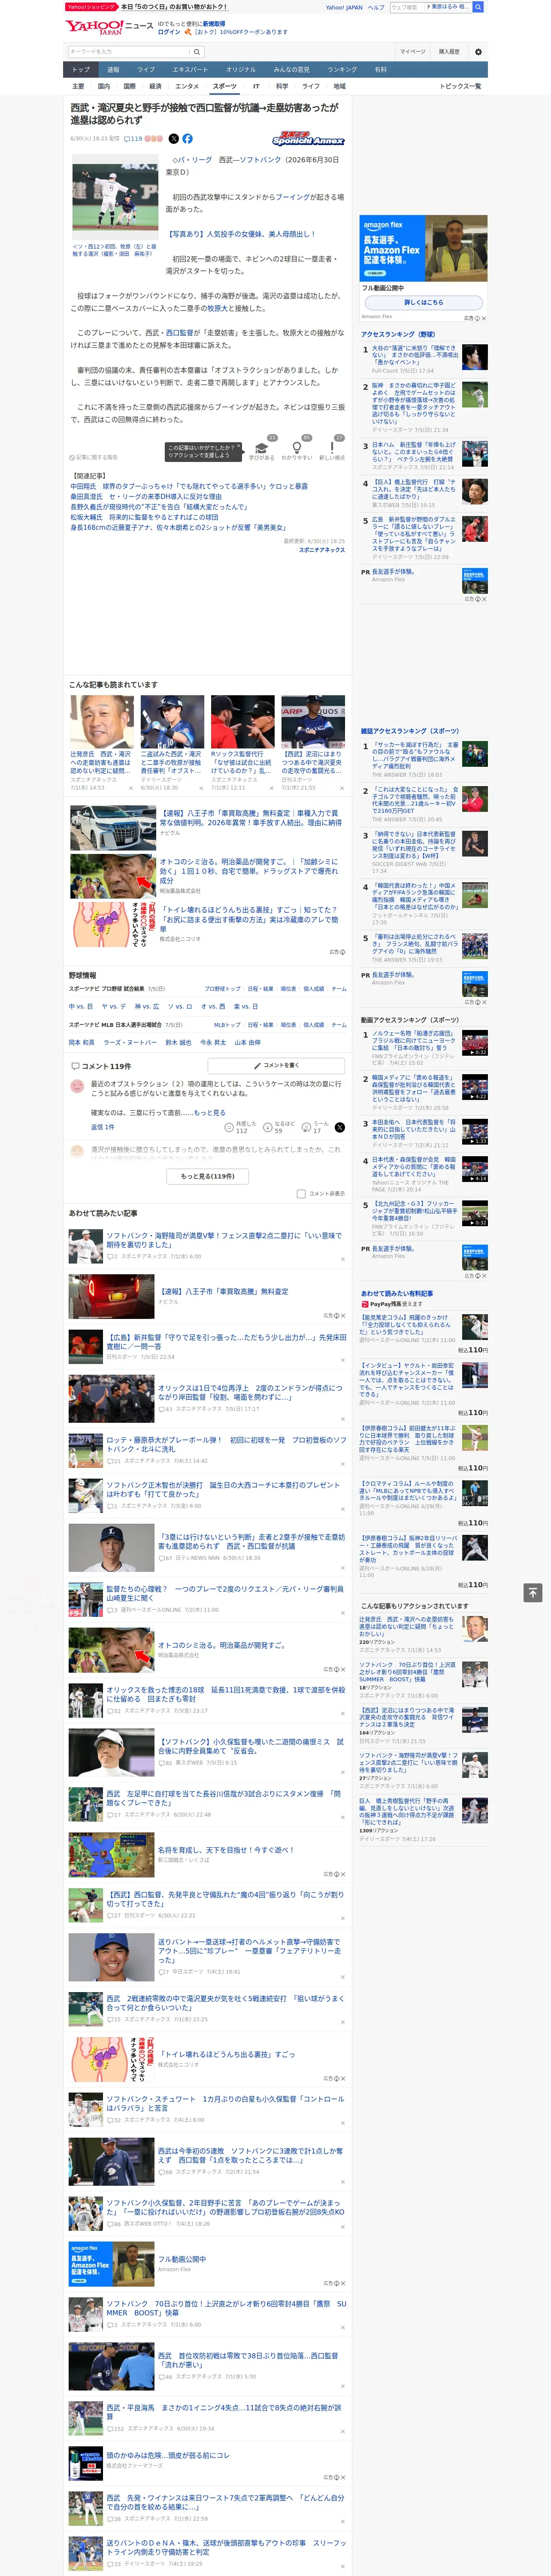Open related article about 中田翔氏
The height and width of the screenshot is (2576, 551).
click(x=189, y=486)
